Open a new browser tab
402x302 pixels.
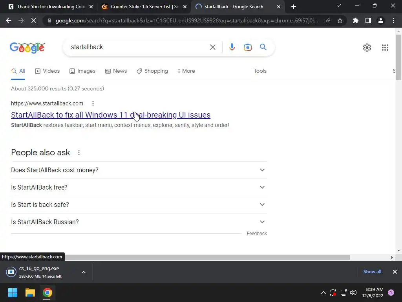294,7
